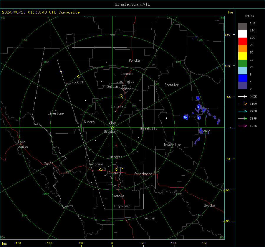Click the light blue 8-20 legend color
This screenshot has height=247, width=265.
(x=243, y=71)
